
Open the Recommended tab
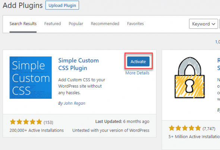[105, 24]
